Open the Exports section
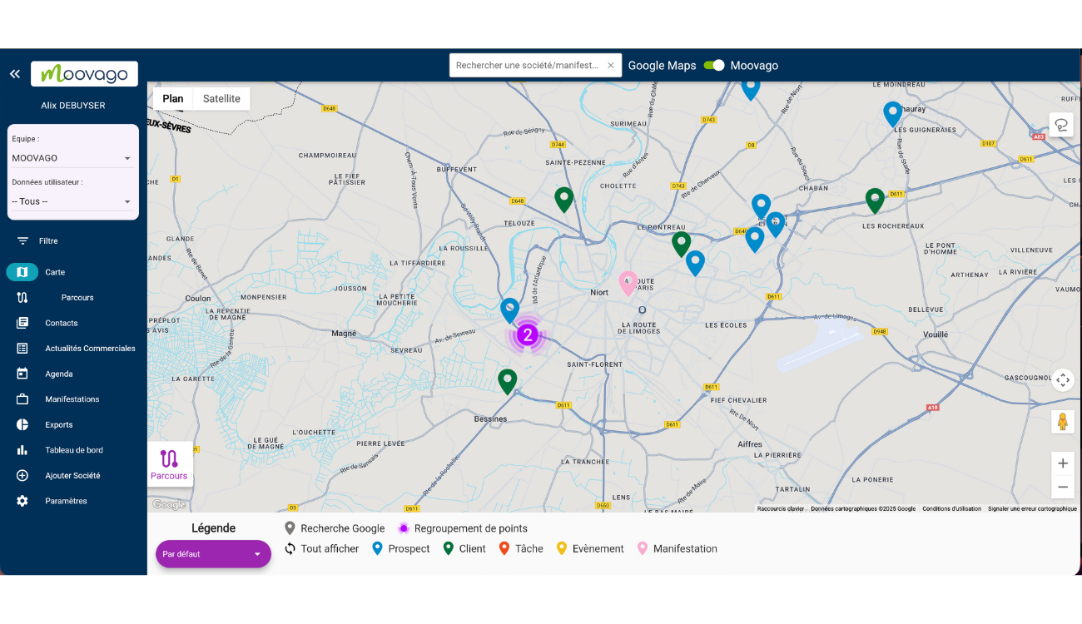Screen dimensions: 1082x624 pyautogui.click(x=58, y=424)
